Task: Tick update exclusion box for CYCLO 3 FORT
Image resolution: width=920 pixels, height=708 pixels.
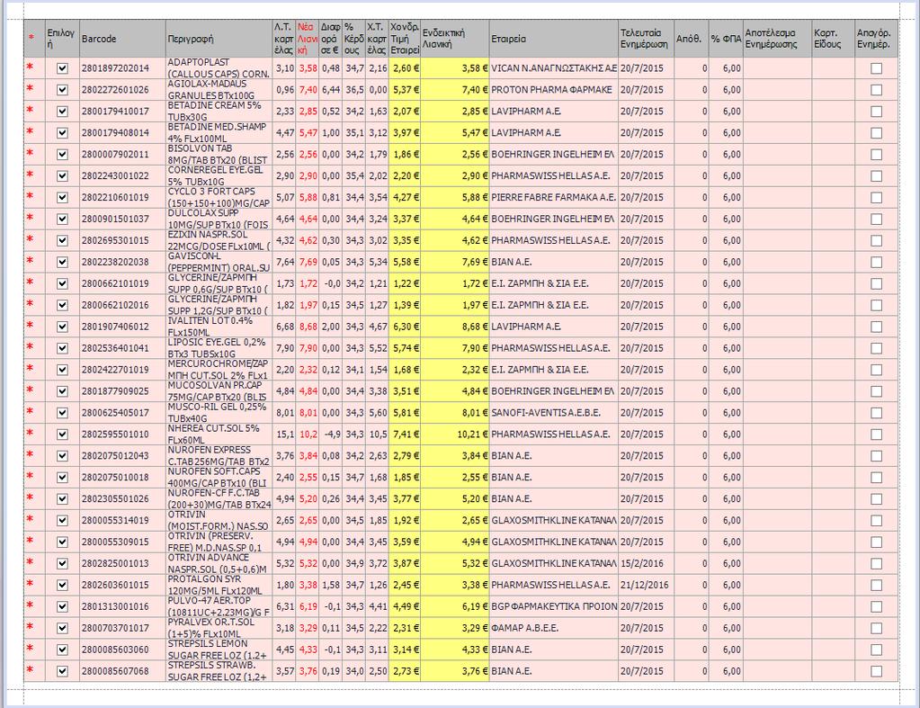Action: pos(877,198)
